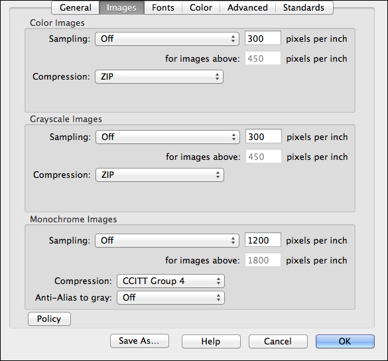Open the Fonts tab
388x361 pixels.
[163, 7]
